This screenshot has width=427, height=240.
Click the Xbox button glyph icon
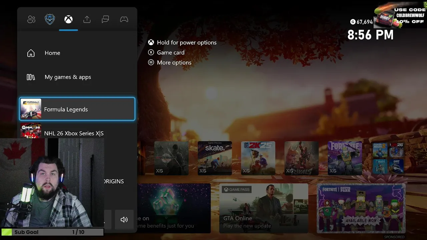151,42
